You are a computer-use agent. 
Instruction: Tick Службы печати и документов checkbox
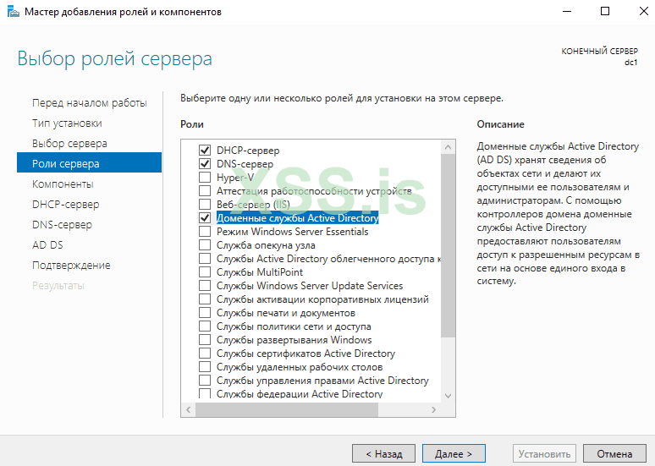(x=205, y=313)
